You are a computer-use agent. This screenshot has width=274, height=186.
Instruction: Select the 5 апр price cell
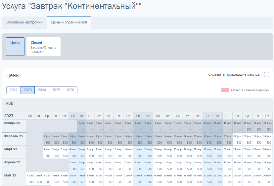click(x=108, y=166)
